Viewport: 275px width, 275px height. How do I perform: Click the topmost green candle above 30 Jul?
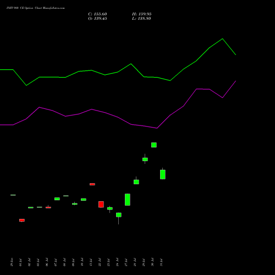[x=154, y=145]
